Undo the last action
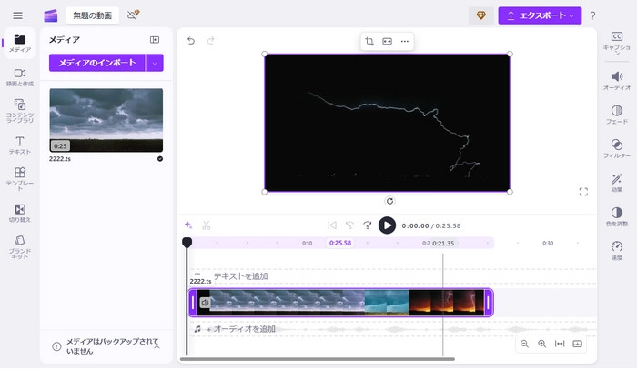Screen dimensions: 637x370 [191, 41]
